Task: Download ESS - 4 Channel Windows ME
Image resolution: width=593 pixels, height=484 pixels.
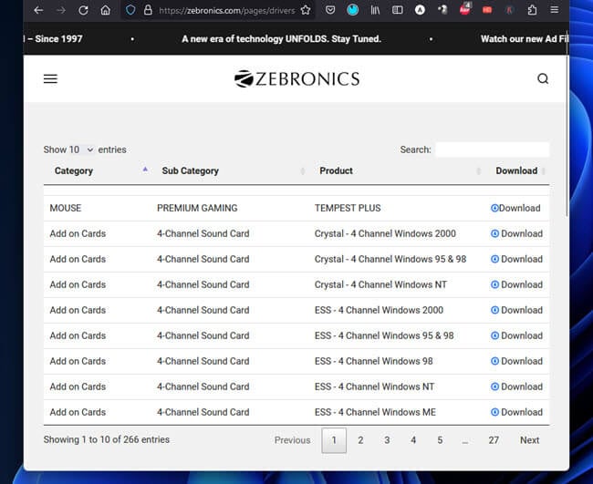Action: coord(516,412)
